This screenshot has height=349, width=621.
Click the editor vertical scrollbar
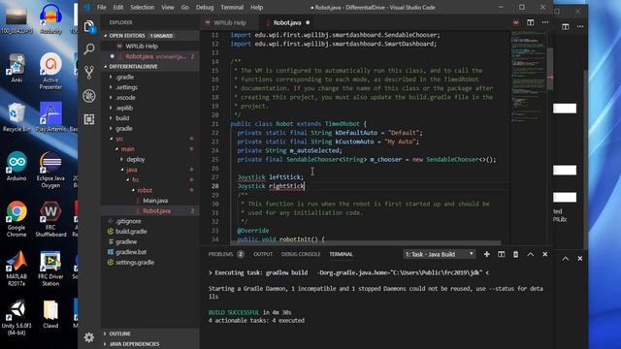550,69
